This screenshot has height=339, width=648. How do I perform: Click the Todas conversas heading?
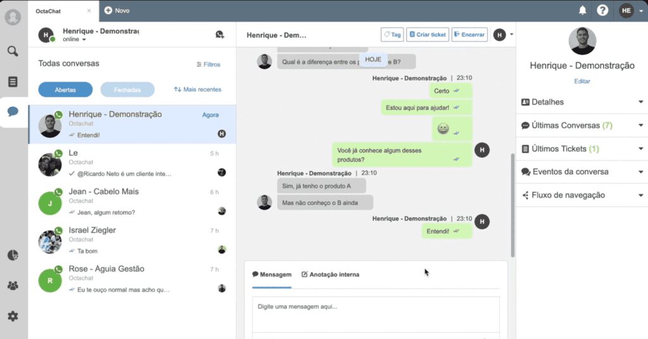(68, 64)
